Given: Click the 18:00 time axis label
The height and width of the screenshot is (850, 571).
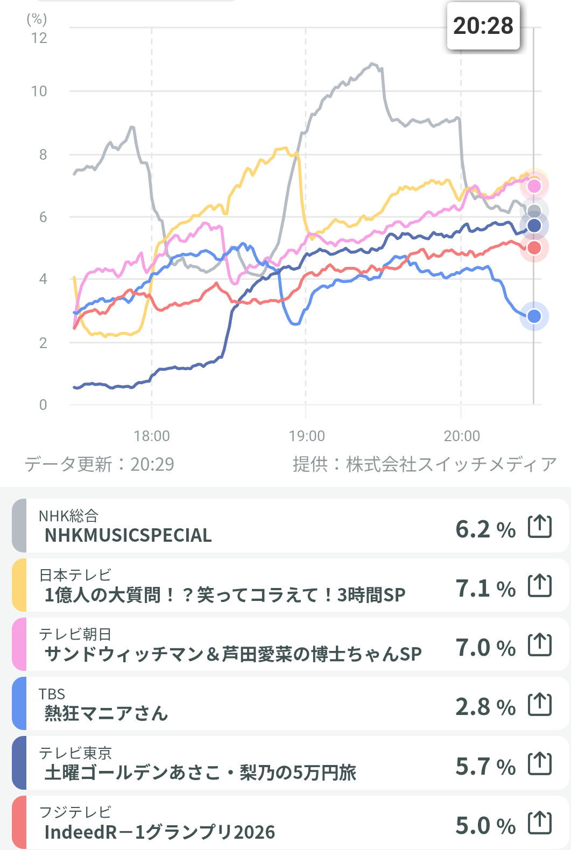Looking at the screenshot, I should pyautogui.click(x=152, y=436).
